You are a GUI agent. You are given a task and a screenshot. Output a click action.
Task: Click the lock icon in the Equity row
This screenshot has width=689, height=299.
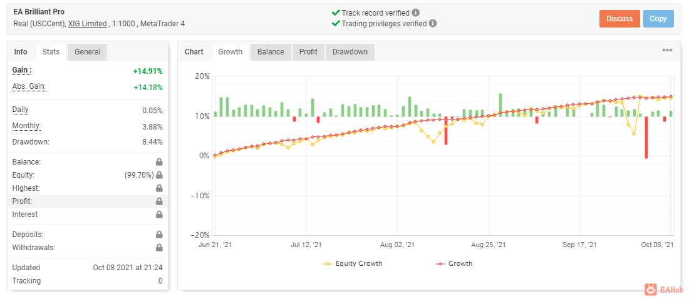pos(159,175)
